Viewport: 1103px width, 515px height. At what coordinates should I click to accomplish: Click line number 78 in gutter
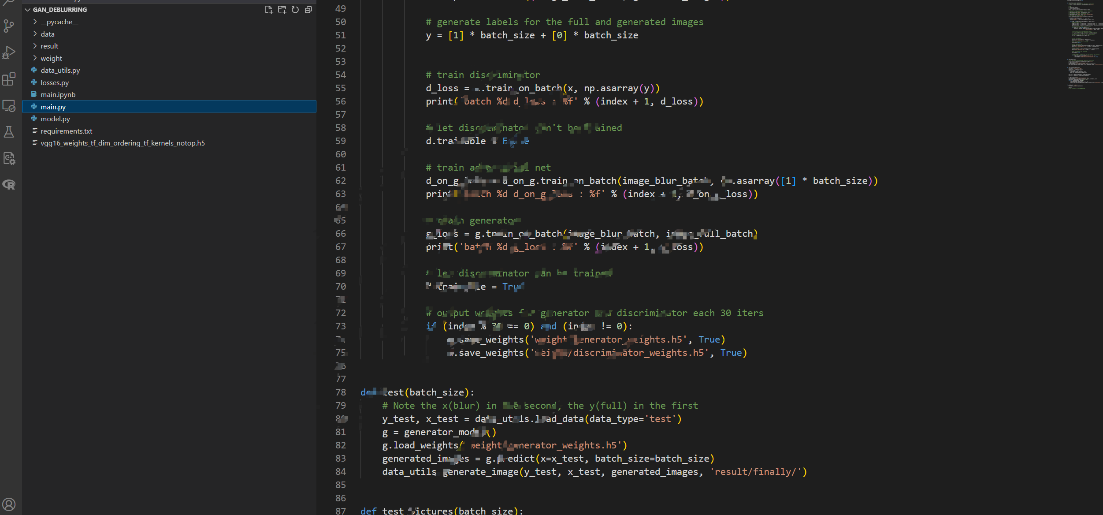[341, 392]
